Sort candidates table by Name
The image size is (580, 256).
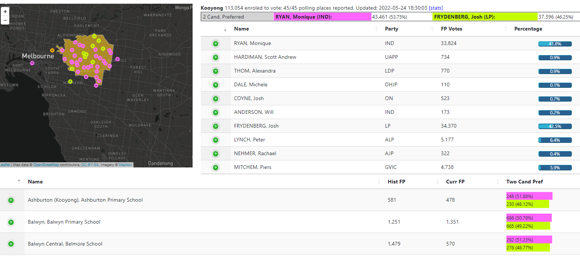coord(241,29)
